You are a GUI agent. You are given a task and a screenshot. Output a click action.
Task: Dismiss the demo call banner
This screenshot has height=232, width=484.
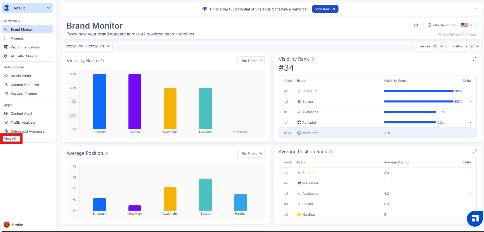click(476, 9)
